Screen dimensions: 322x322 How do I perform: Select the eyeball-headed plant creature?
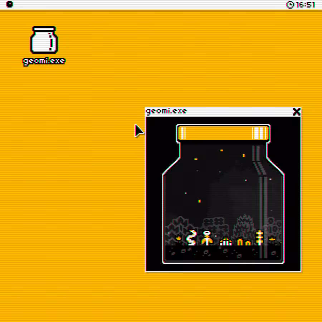[207, 238]
